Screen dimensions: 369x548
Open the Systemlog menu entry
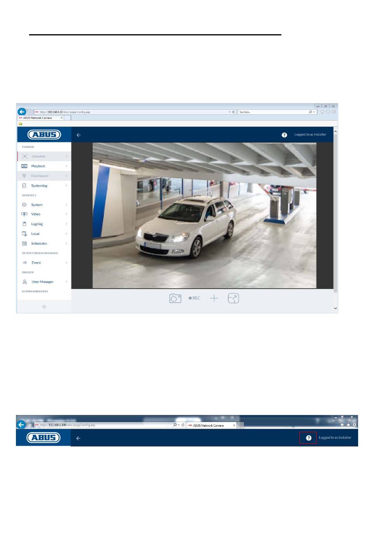[x=39, y=186]
